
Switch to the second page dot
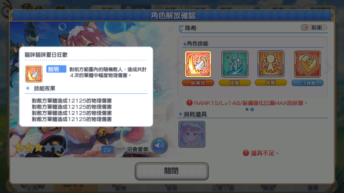point(252,109)
